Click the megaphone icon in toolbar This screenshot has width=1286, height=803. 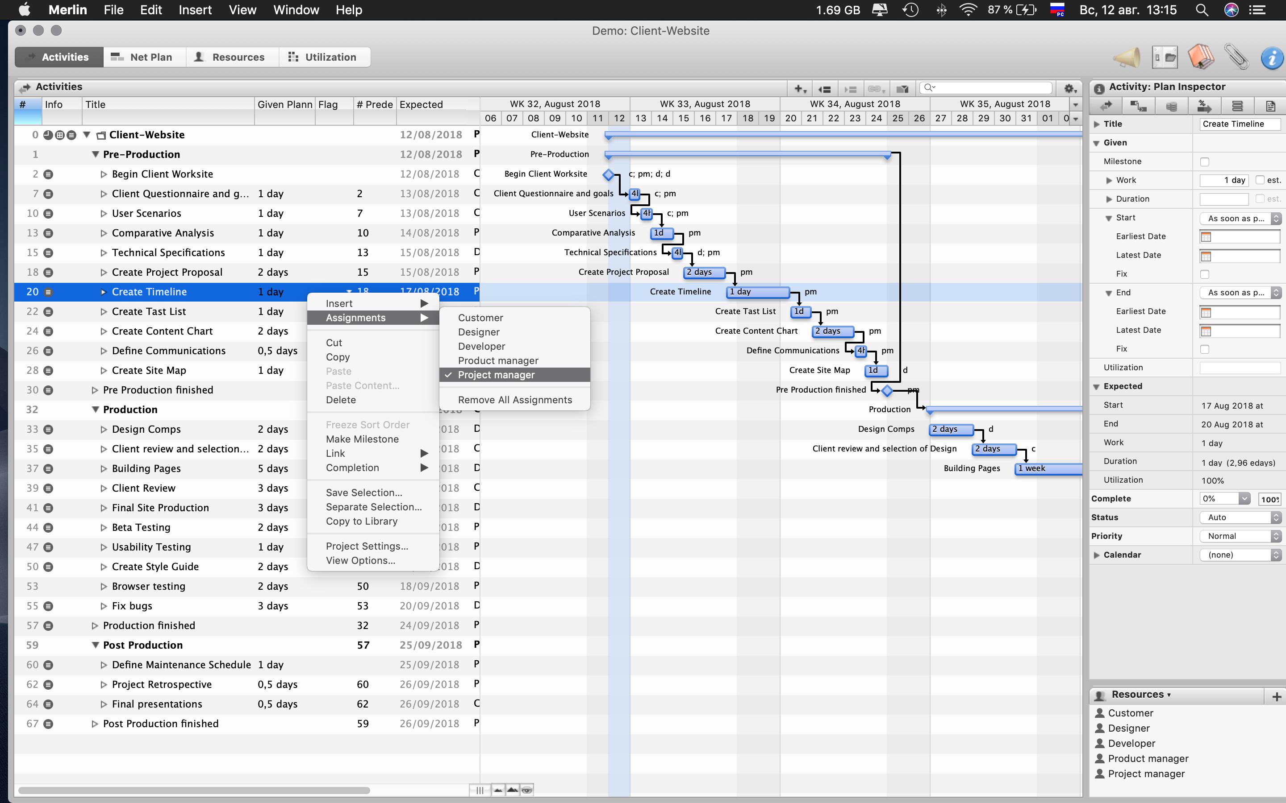[1126, 58]
